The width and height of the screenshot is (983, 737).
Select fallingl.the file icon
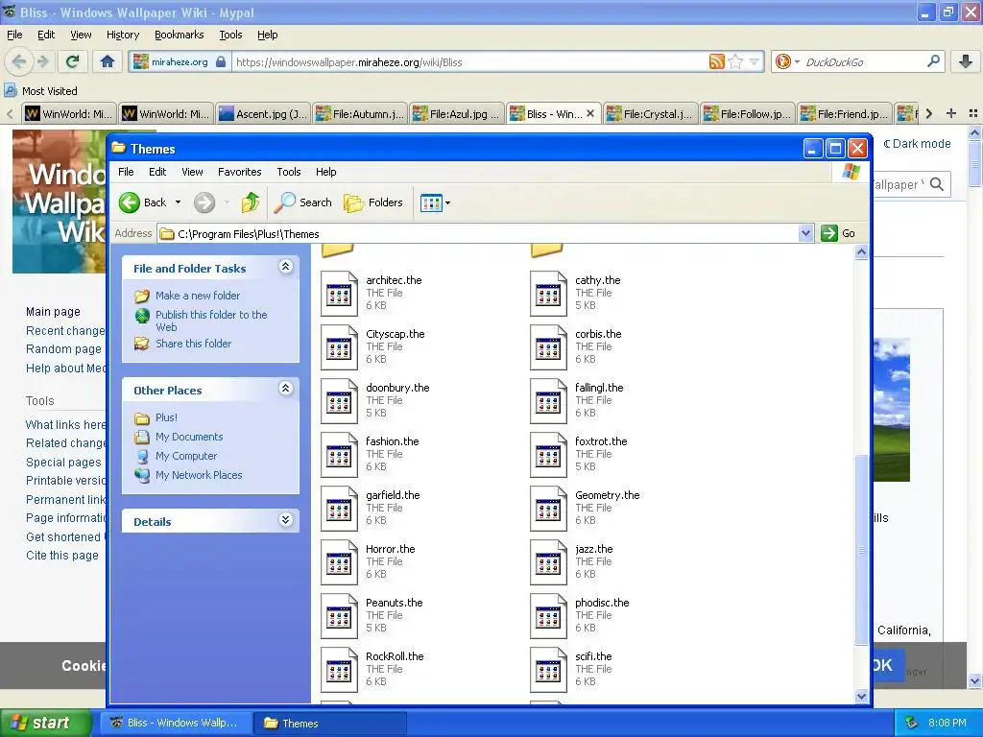point(548,401)
